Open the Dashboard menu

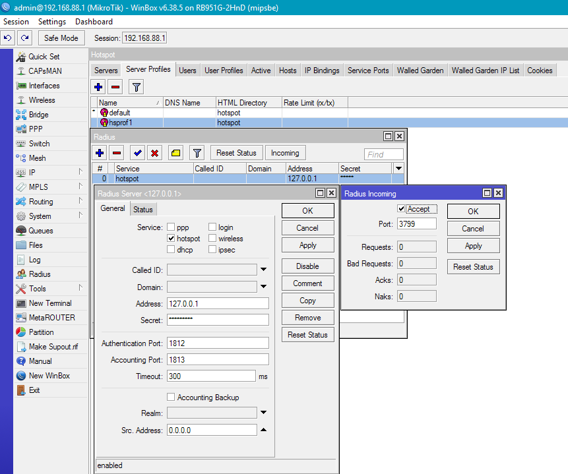click(x=94, y=22)
